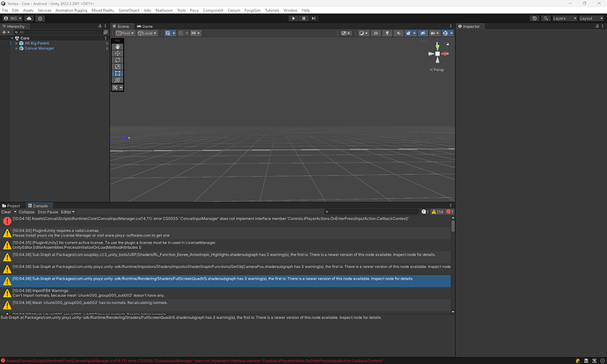Image resolution: width=607 pixels, height=364 pixels.
Task: Lock scene view rotation gizmo
Action: [x=448, y=44]
